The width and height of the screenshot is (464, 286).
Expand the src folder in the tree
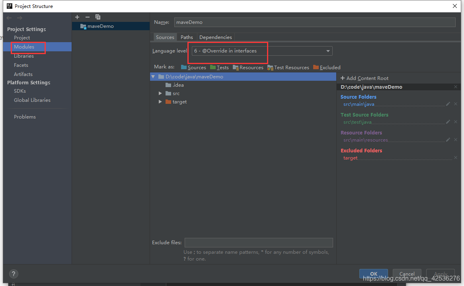point(160,93)
